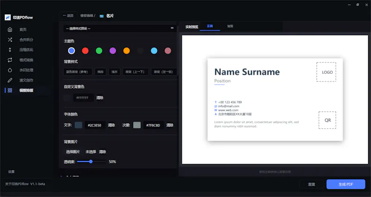Open the 格式转换 convert icon in sidebar
This screenshot has width=371, height=197.
[x=10, y=60]
